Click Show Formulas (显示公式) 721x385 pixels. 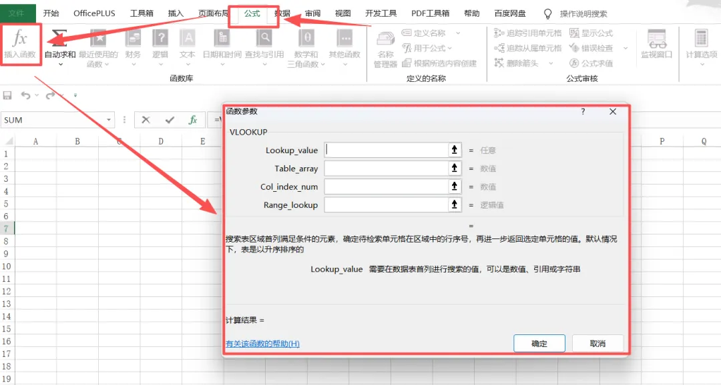tap(591, 33)
